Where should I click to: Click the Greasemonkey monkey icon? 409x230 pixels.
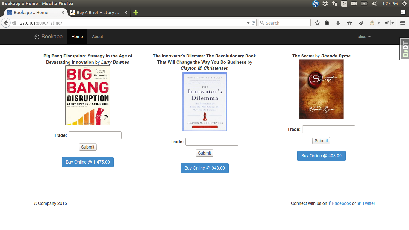tap(372, 23)
